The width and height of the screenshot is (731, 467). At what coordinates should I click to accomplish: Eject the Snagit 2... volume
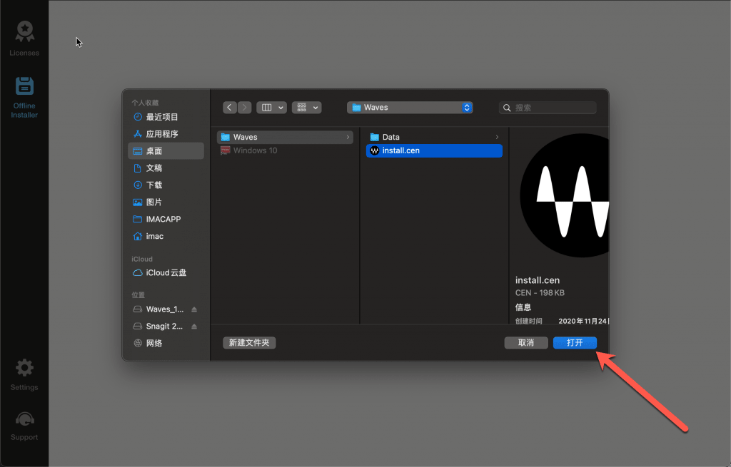coord(194,327)
